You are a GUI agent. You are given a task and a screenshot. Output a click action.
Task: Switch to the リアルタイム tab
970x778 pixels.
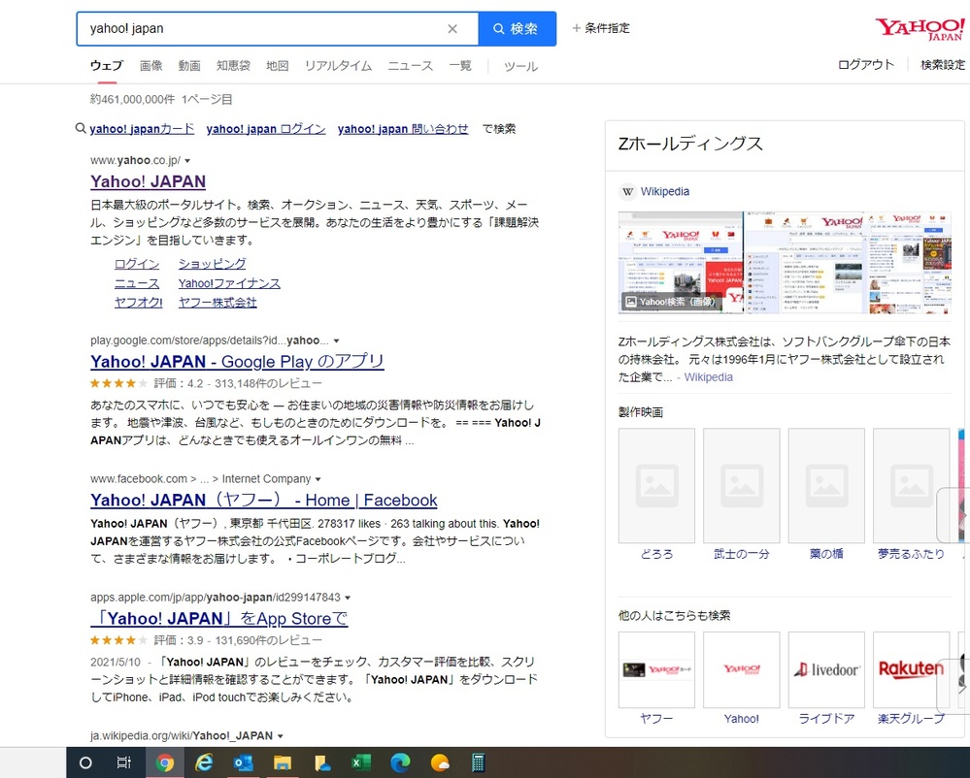click(339, 66)
